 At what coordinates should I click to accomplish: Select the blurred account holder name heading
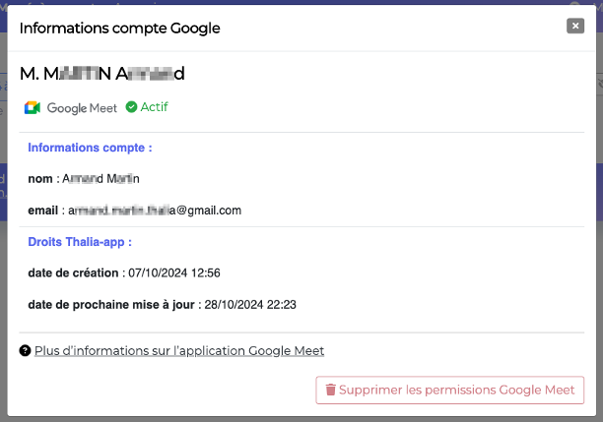(x=102, y=74)
